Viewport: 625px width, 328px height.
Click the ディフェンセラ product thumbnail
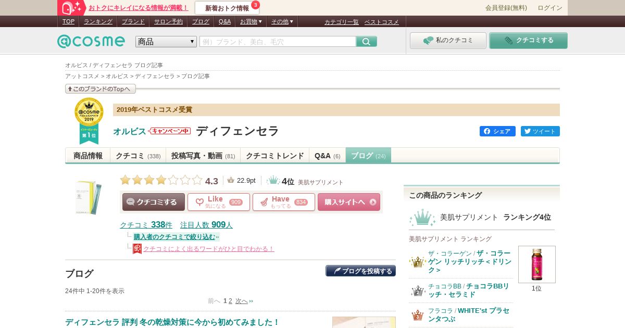[x=88, y=197]
